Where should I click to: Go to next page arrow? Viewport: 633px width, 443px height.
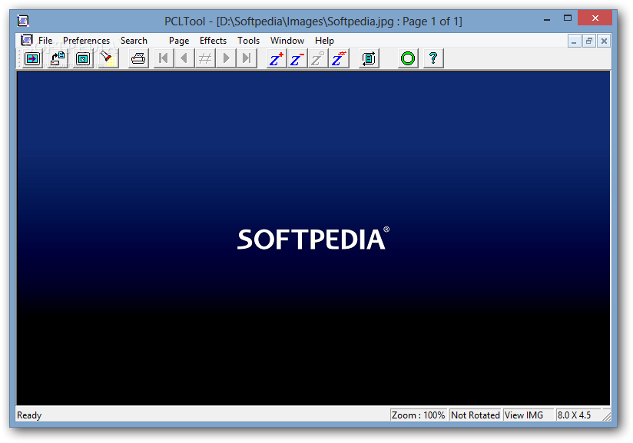[x=226, y=58]
